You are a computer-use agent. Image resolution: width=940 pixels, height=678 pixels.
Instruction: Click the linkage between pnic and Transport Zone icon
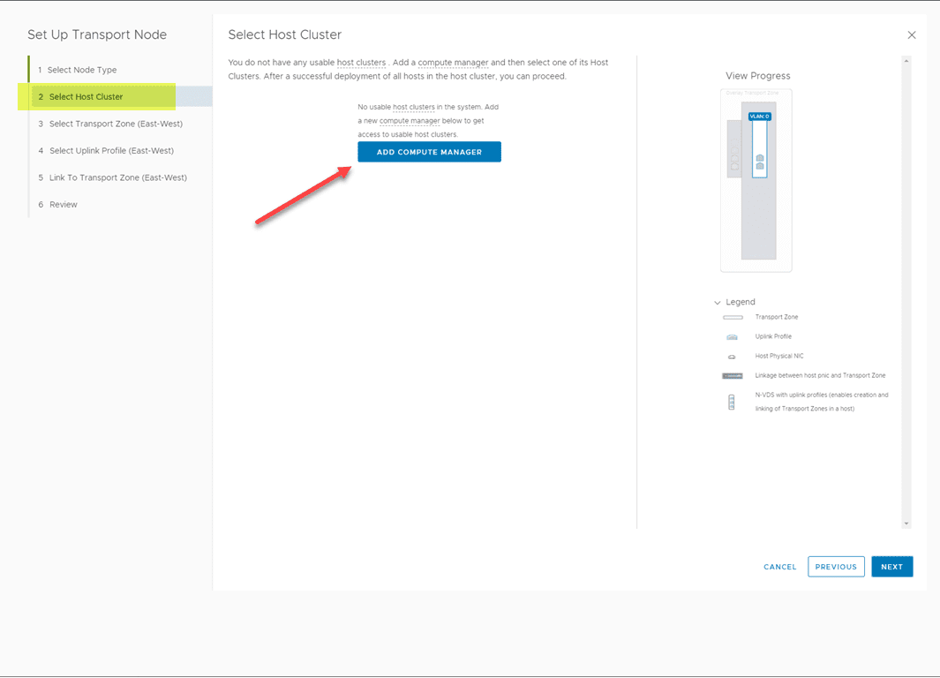tap(733, 375)
